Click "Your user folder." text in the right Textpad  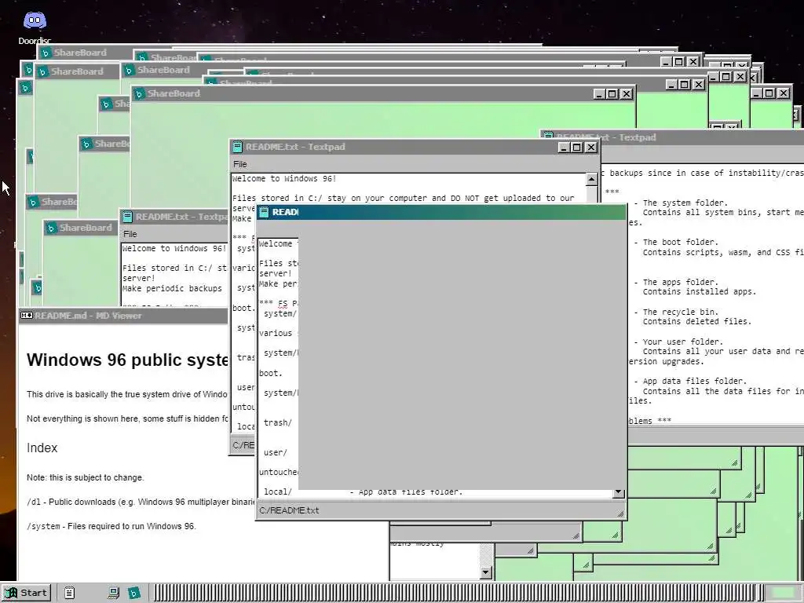tap(683, 342)
